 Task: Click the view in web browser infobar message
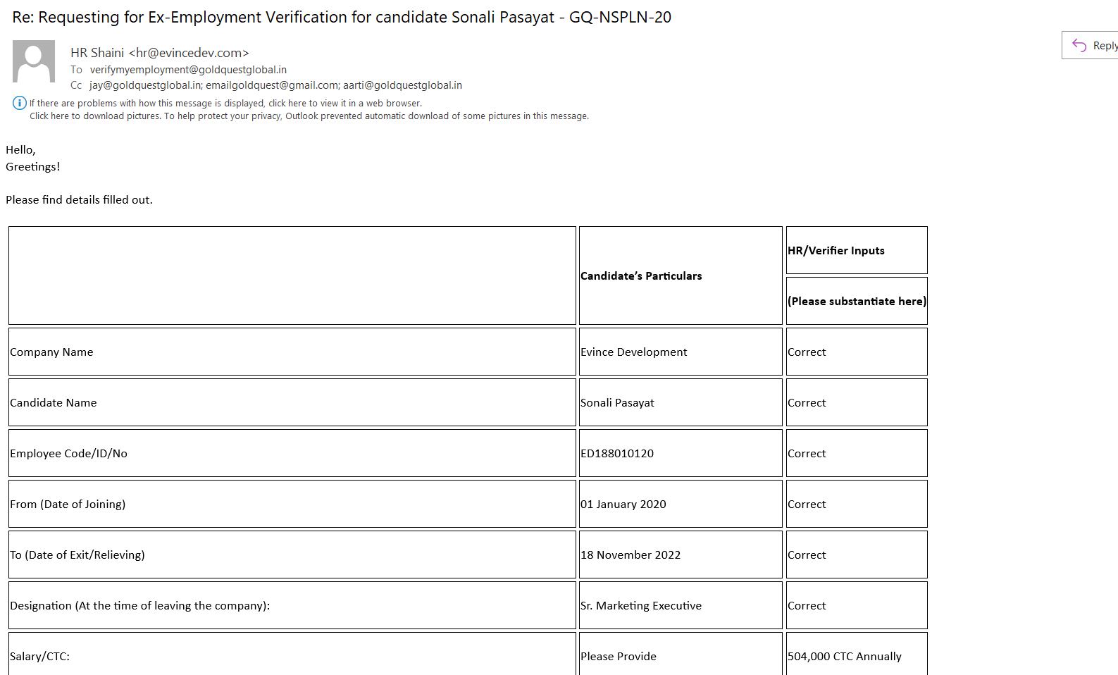coord(225,104)
